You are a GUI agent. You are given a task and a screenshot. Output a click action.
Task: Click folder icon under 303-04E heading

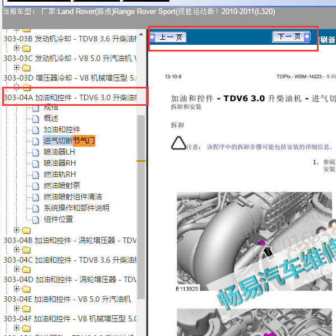click(26, 309)
